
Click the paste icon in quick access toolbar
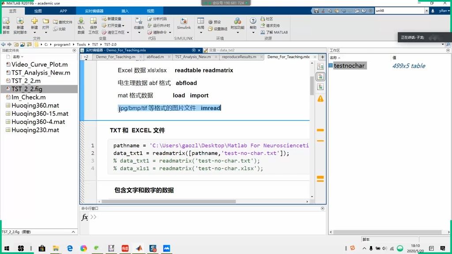coord(337,11)
